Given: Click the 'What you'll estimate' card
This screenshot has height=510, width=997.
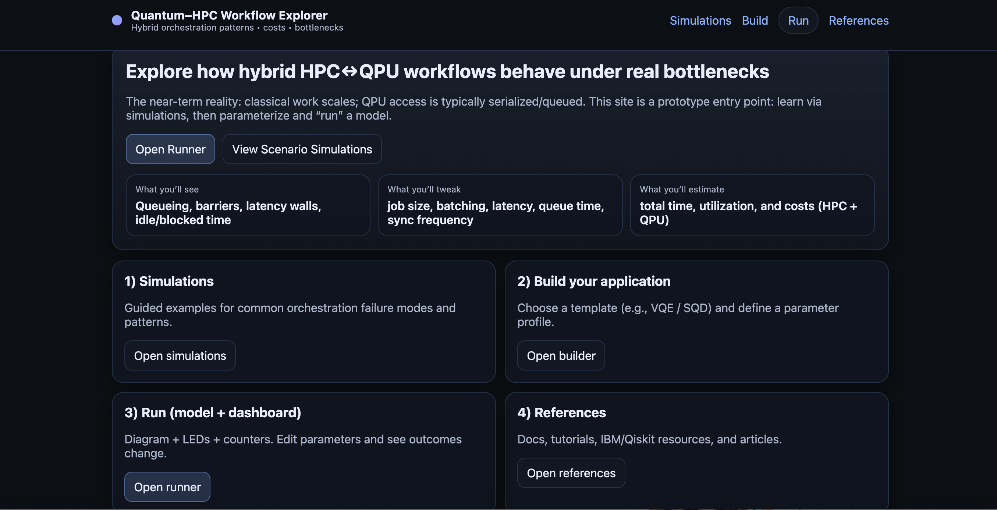Looking at the screenshot, I should [x=752, y=205].
